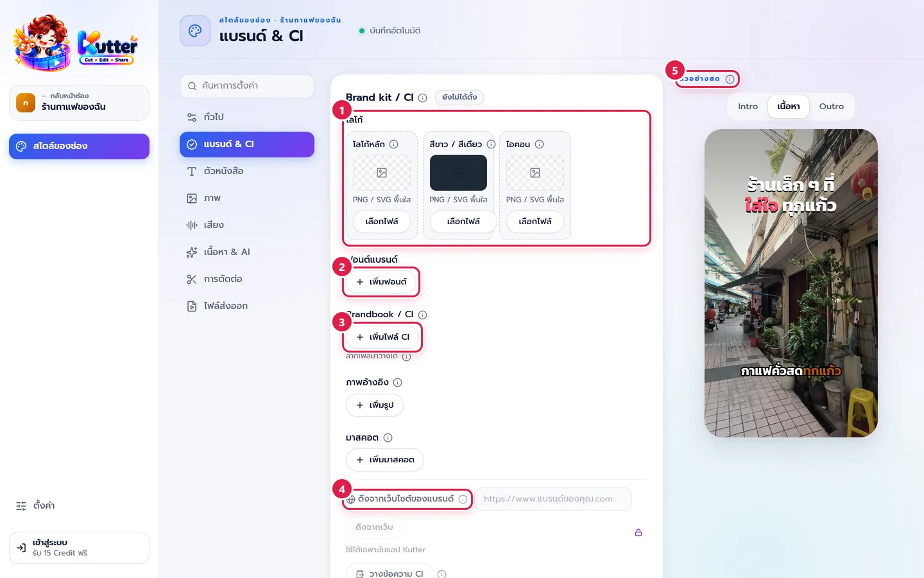The image size is (924, 578).
Task: Focus the brand website URL field
Action: pyautogui.click(x=553, y=499)
